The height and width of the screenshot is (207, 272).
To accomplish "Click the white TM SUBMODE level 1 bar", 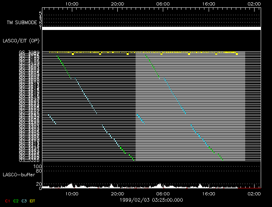I will pyautogui.click(x=151, y=28).
